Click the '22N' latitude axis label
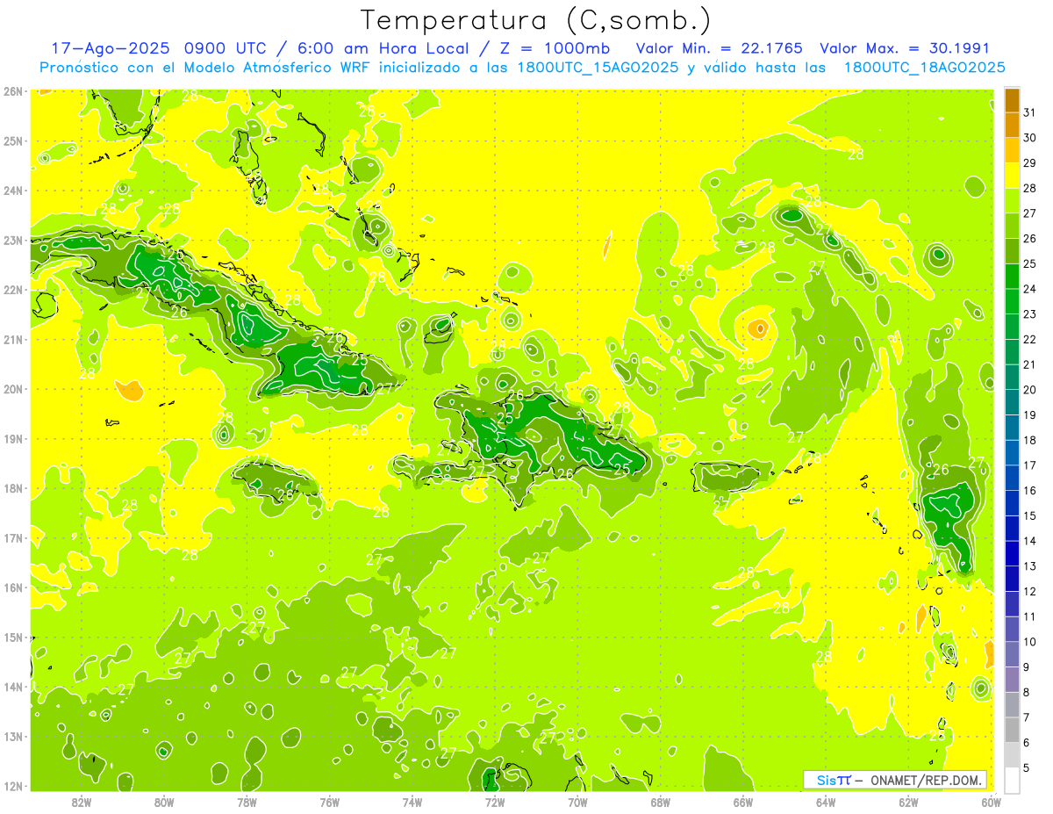1053x814 pixels. click(13, 290)
